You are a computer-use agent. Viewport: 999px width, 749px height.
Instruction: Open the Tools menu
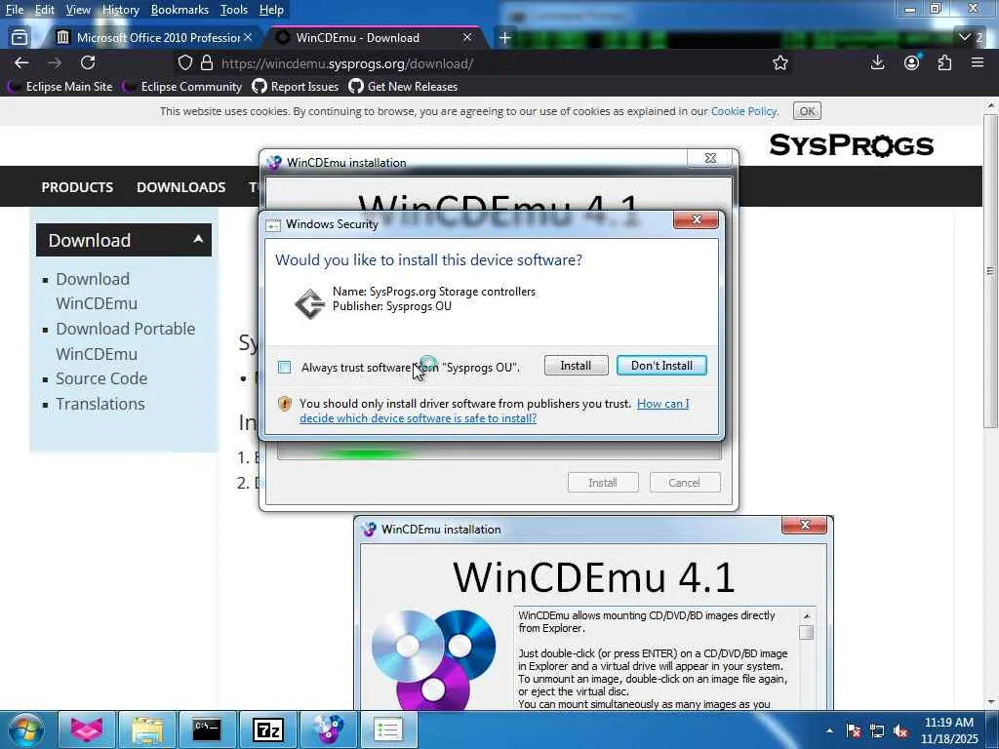[234, 10]
